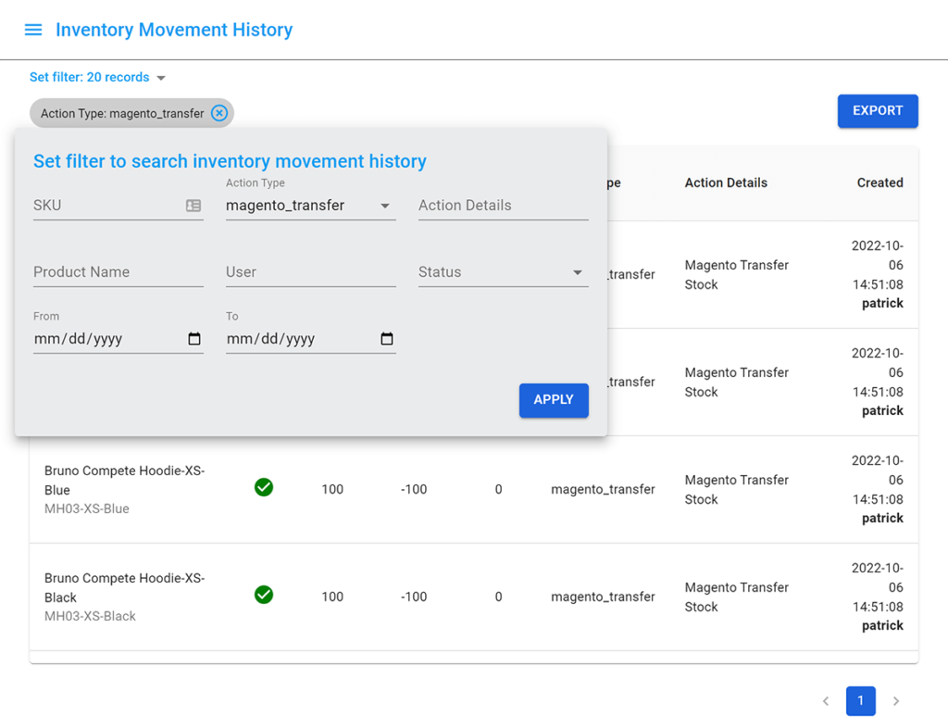Click the Inventory Movement History title
The image size is (948, 728).
tap(174, 29)
